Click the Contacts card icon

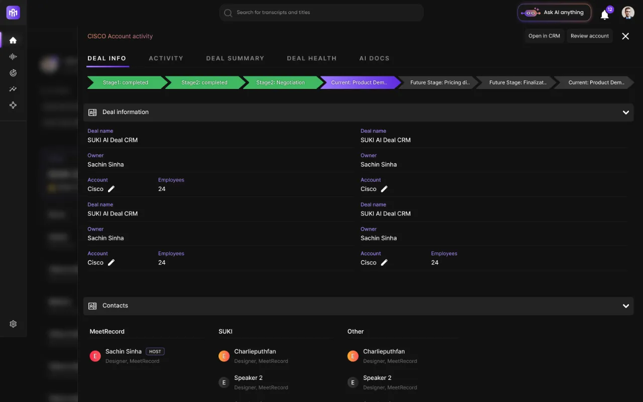click(92, 306)
